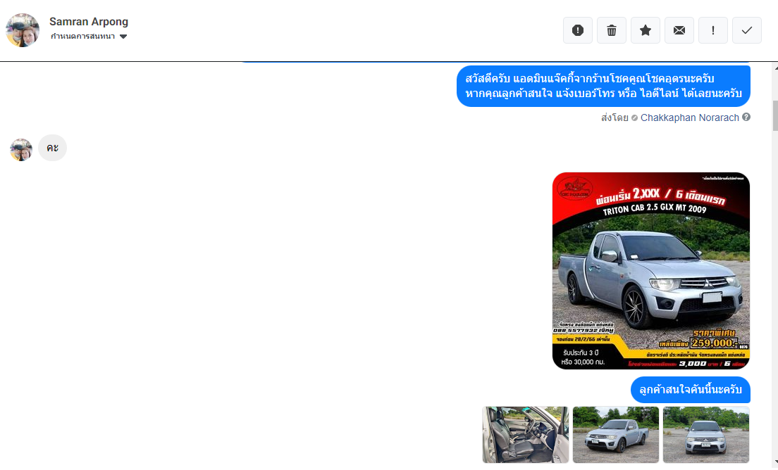
Task: Click the คะ message bubble
Action: [53, 148]
